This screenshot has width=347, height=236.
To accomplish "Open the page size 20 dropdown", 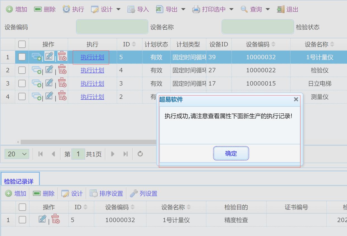I will coord(17,154).
